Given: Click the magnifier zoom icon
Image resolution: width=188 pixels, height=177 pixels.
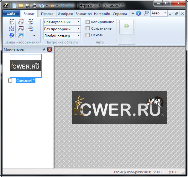Looking at the screenshot, I should click(x=146, y=13).
